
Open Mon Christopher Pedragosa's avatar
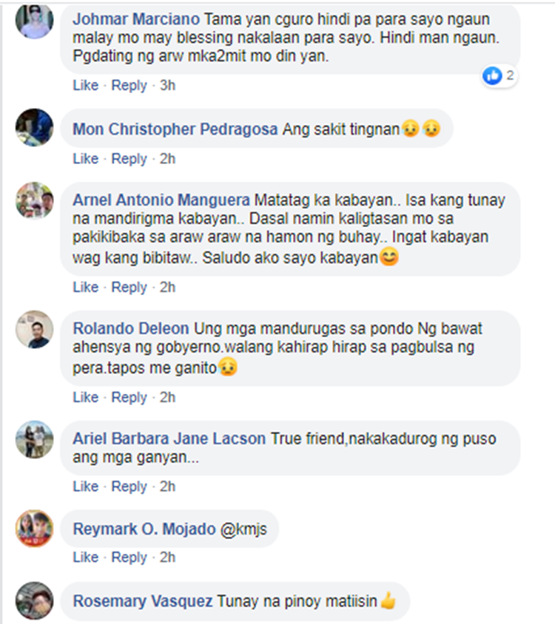coord(34,127)
